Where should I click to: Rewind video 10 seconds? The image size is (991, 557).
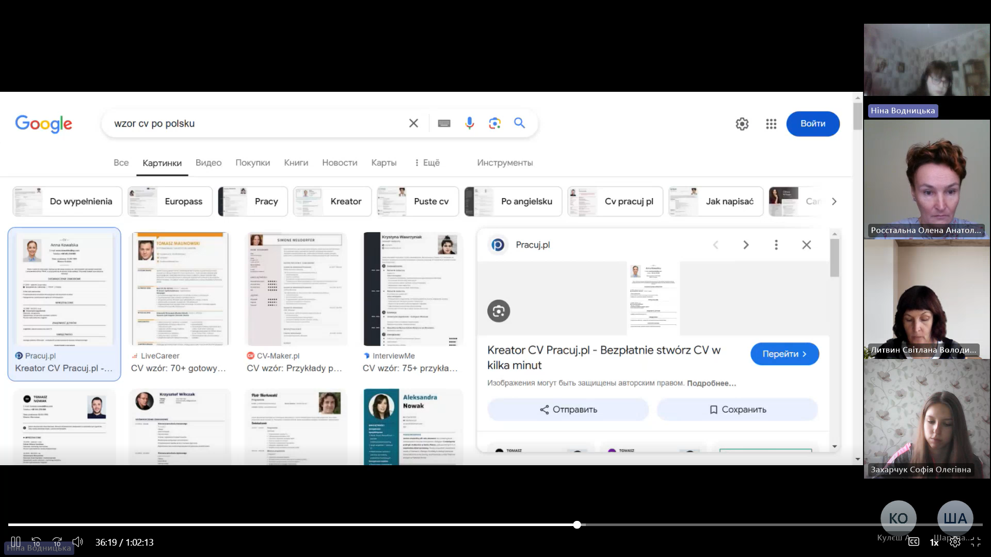(x=36, y=542)
